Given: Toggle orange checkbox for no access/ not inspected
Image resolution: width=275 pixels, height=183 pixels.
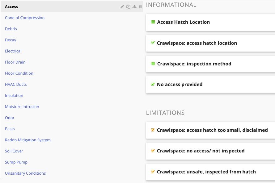Looking at the screenshot, I should coord(153,151).
